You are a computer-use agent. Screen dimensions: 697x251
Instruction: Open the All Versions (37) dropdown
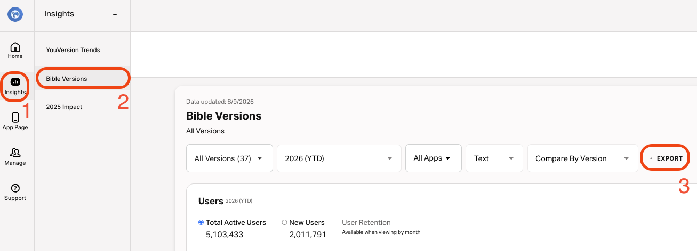pyautogui.click(x=229, y=158)
